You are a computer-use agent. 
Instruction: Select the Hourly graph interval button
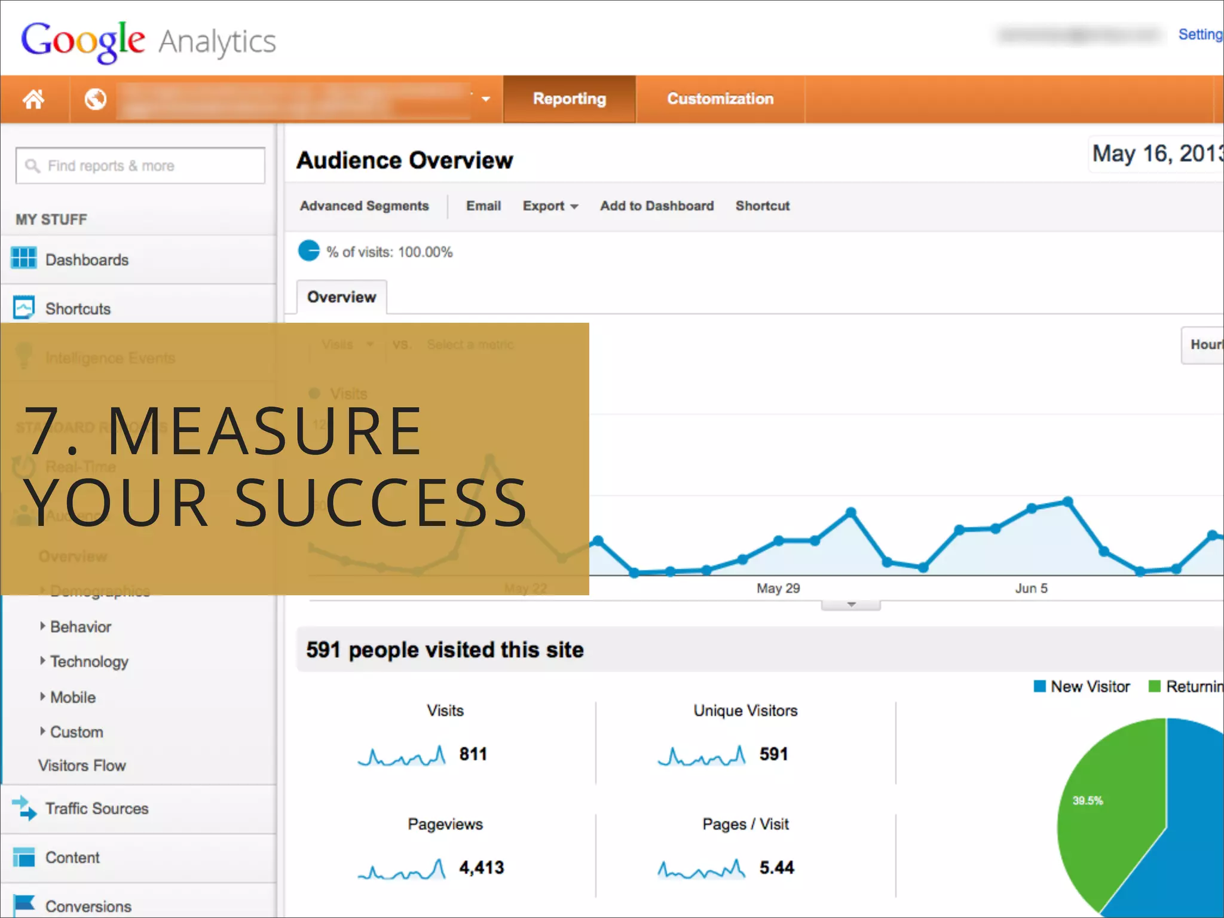coord(1202,345)
